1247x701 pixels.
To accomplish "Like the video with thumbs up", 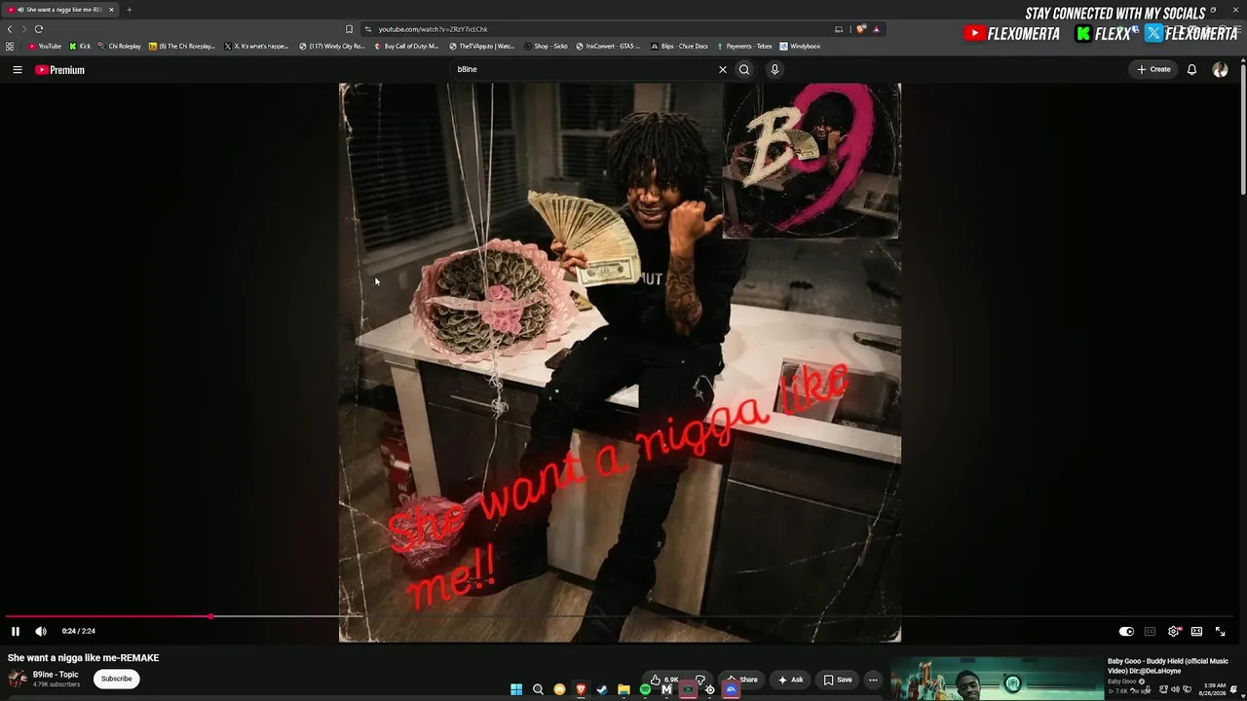I will click(x=664, y=680).
